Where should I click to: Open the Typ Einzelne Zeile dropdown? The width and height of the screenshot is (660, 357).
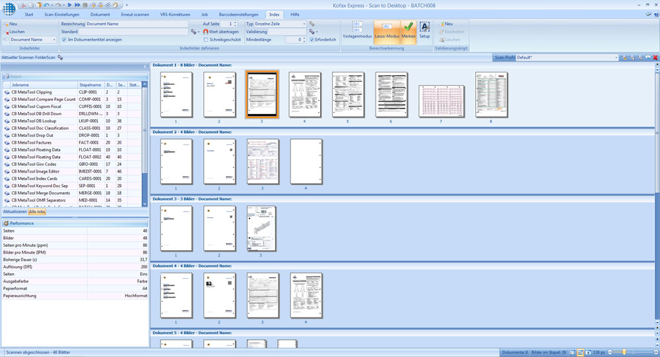[x=304, y=24]
